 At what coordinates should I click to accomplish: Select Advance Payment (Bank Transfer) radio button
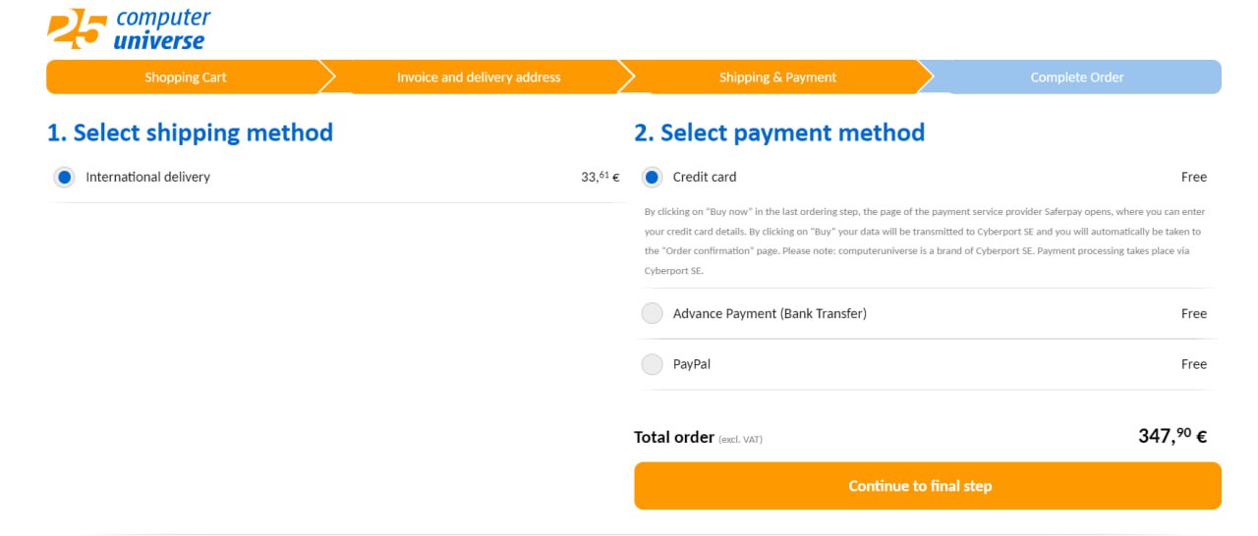coord(652,314)
